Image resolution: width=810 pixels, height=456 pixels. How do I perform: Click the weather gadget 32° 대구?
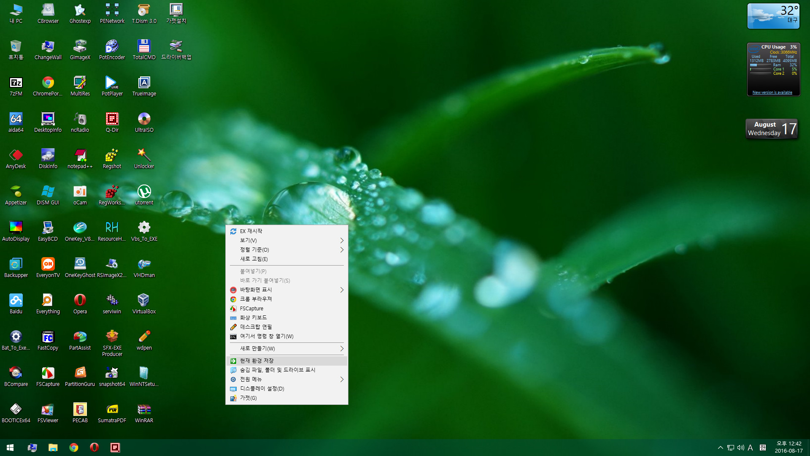click(x=773, y=16)
